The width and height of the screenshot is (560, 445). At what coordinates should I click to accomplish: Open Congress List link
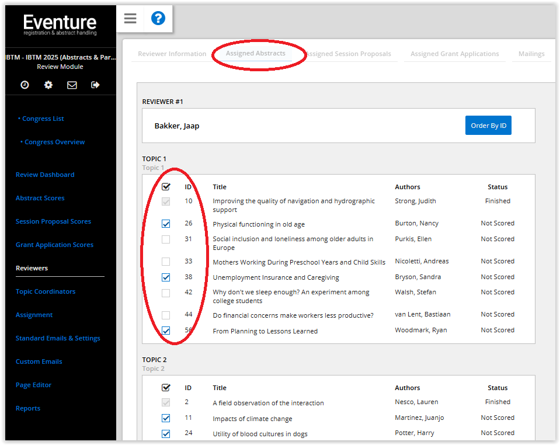[43, 119]
